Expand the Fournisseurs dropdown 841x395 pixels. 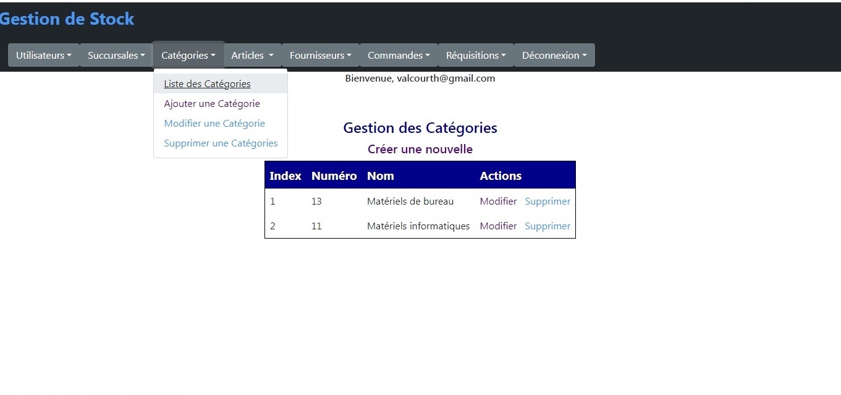[320, 55]
